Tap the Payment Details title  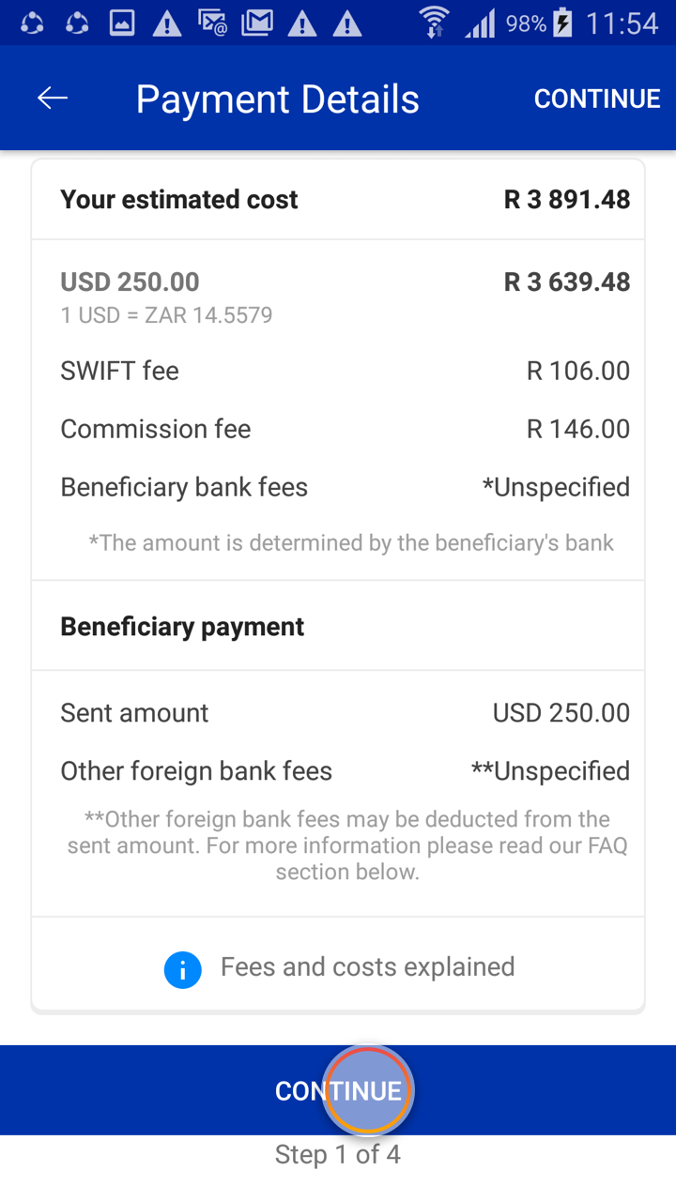[x=277, y=99]
